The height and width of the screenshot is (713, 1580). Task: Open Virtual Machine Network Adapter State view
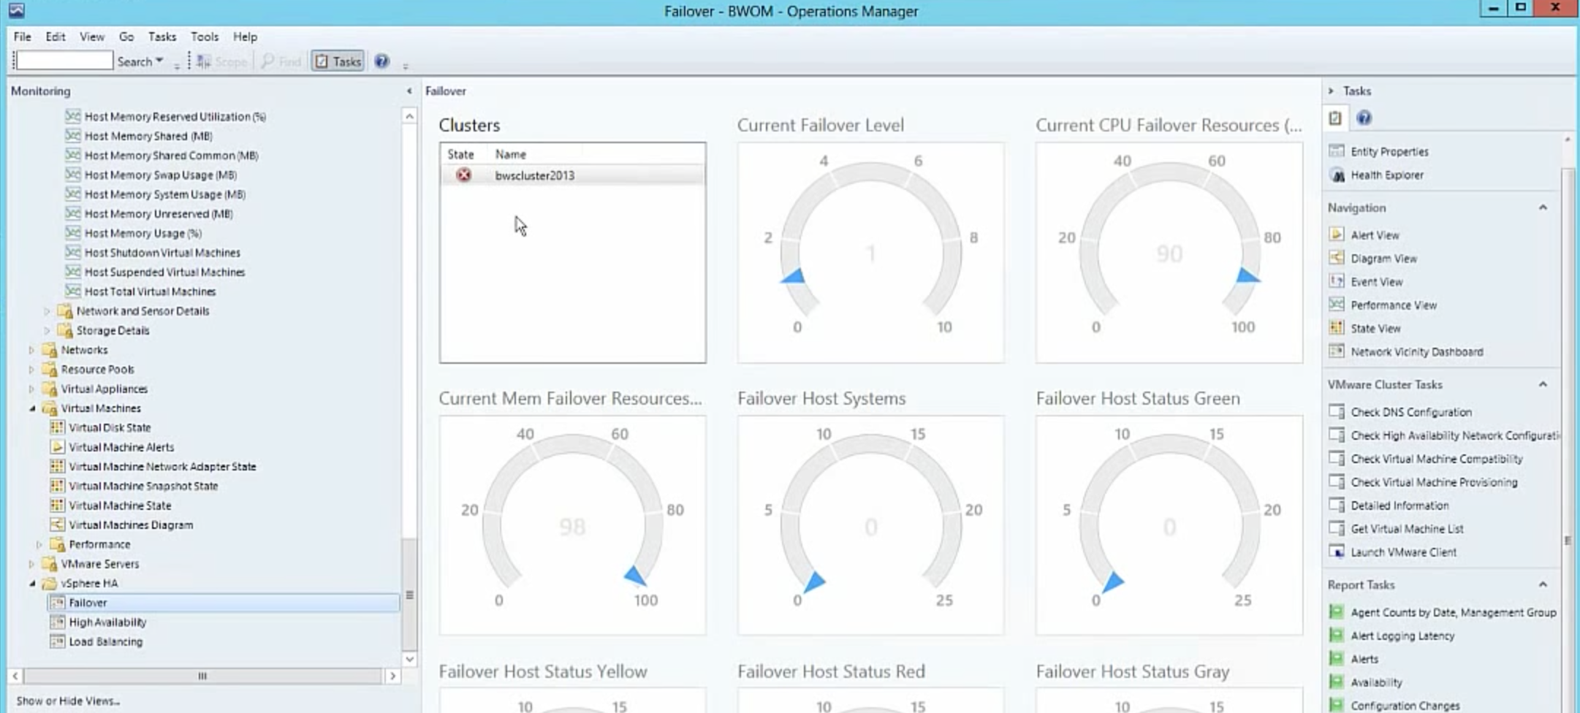[162, 466]
